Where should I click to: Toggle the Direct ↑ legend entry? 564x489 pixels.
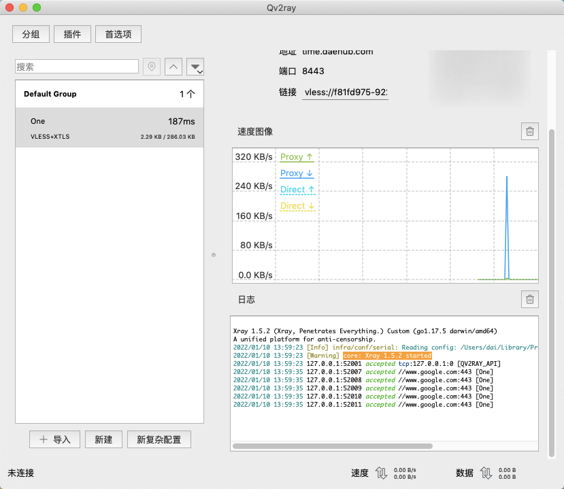coord(297,190)
